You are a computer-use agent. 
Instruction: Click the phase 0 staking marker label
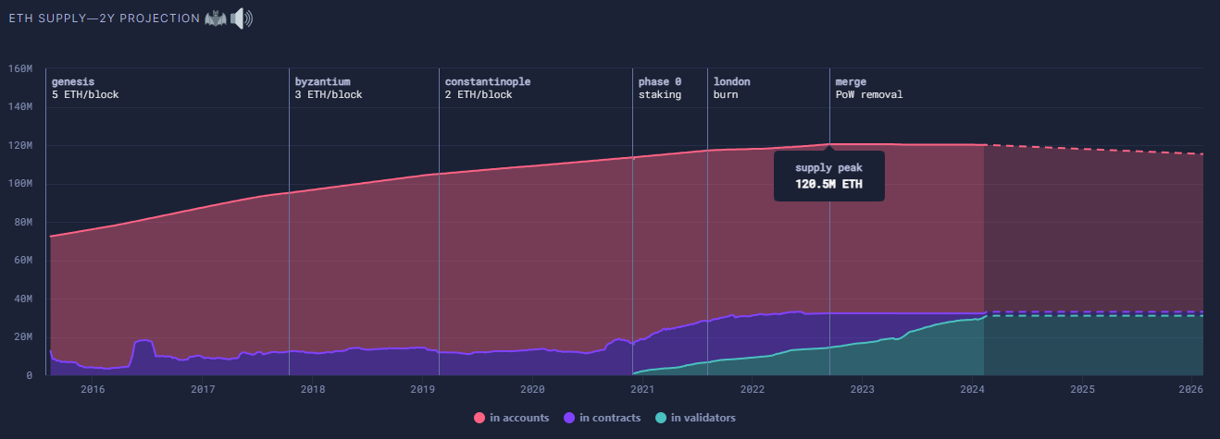660,88
